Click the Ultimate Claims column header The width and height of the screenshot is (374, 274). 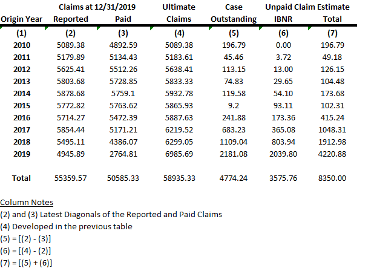[179, 13]
